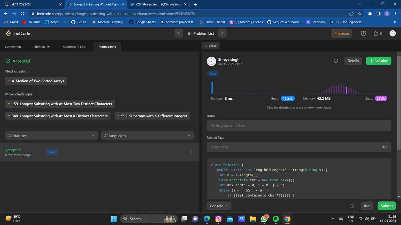Open File Explorer from the taskbar

click(x=253, y=219)
